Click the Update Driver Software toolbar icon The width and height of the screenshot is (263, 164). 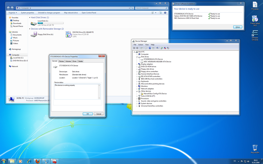[x=162, y=48]
